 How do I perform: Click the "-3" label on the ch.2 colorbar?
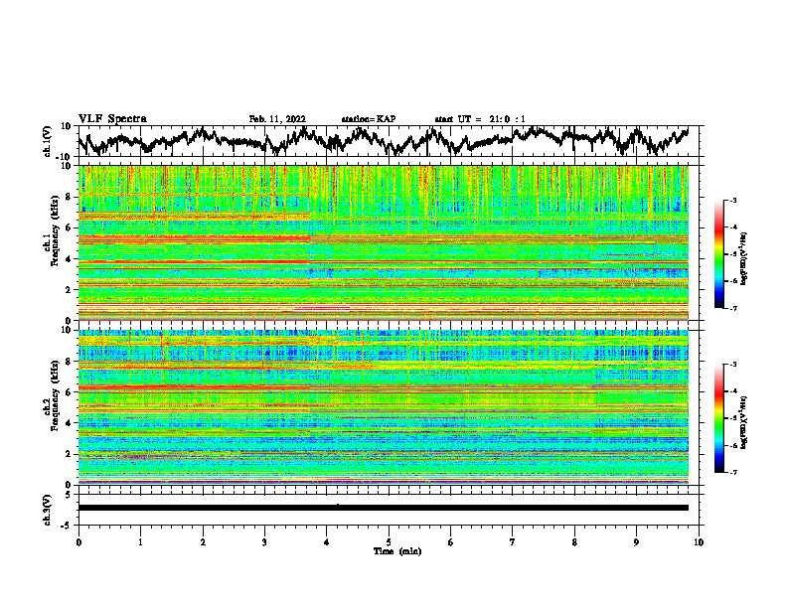733,365
